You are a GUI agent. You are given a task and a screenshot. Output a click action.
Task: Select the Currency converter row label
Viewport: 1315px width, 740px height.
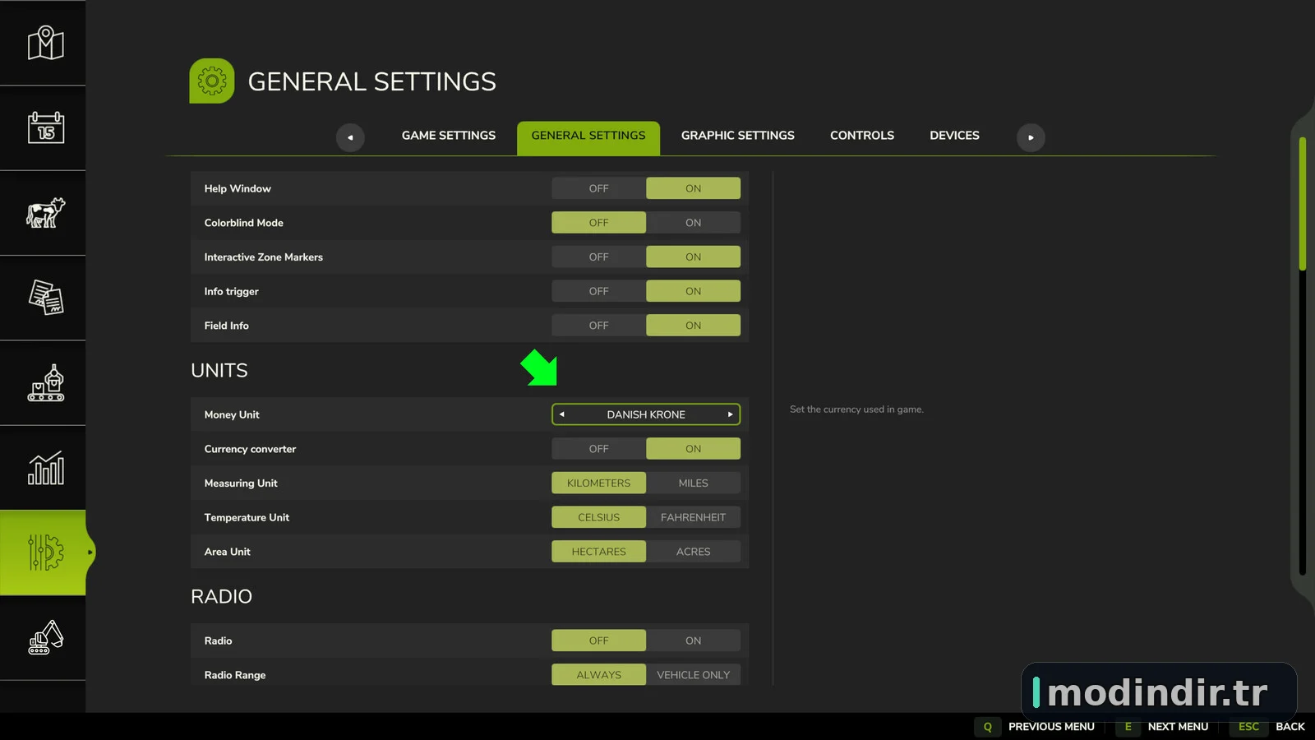coord(250,449)
